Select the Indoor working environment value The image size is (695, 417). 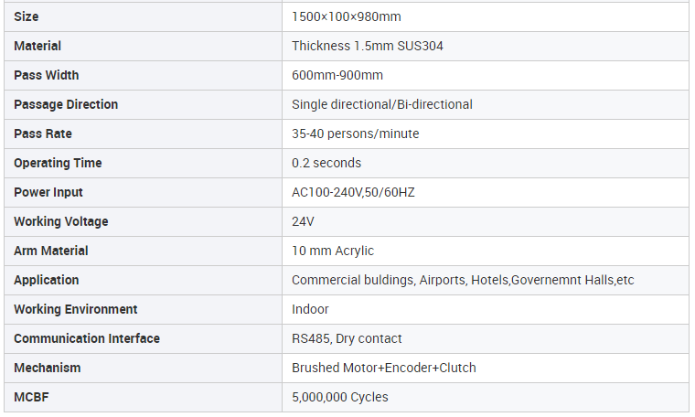coord(310,309)
